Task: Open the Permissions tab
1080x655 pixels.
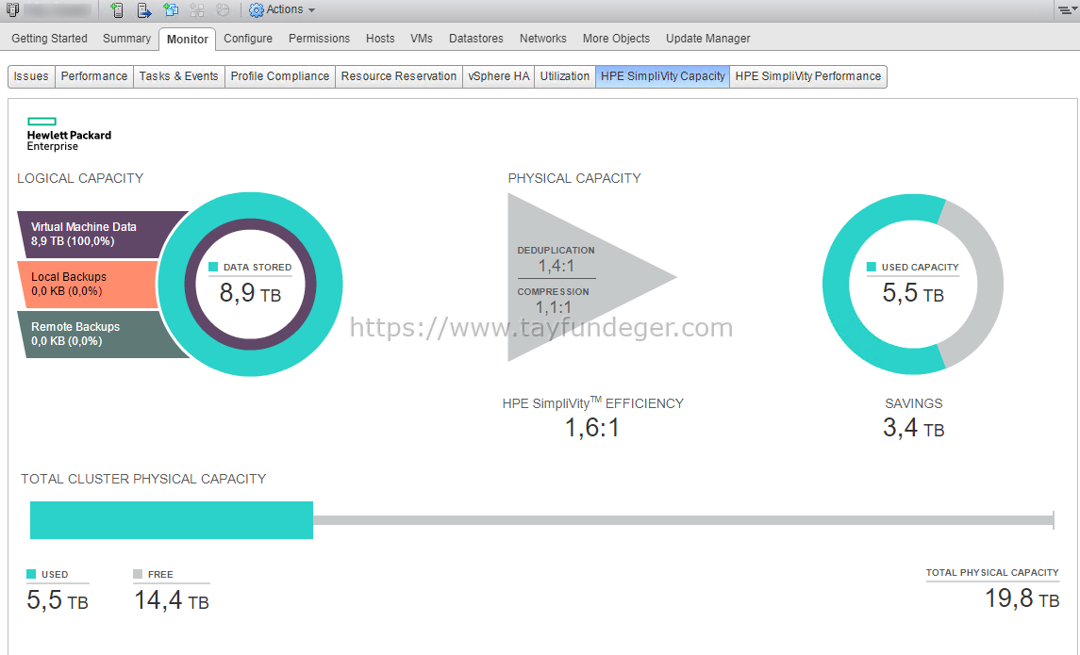Action: (x=319, y=39)
